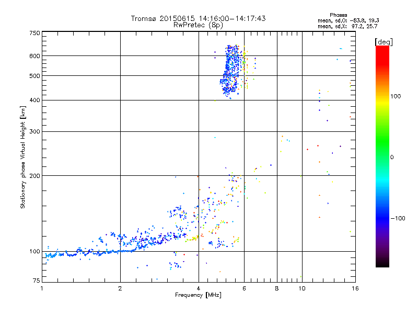Click the colorbar '0' tick label
Viewport: 418px width, 314px height.
[392, 158]
